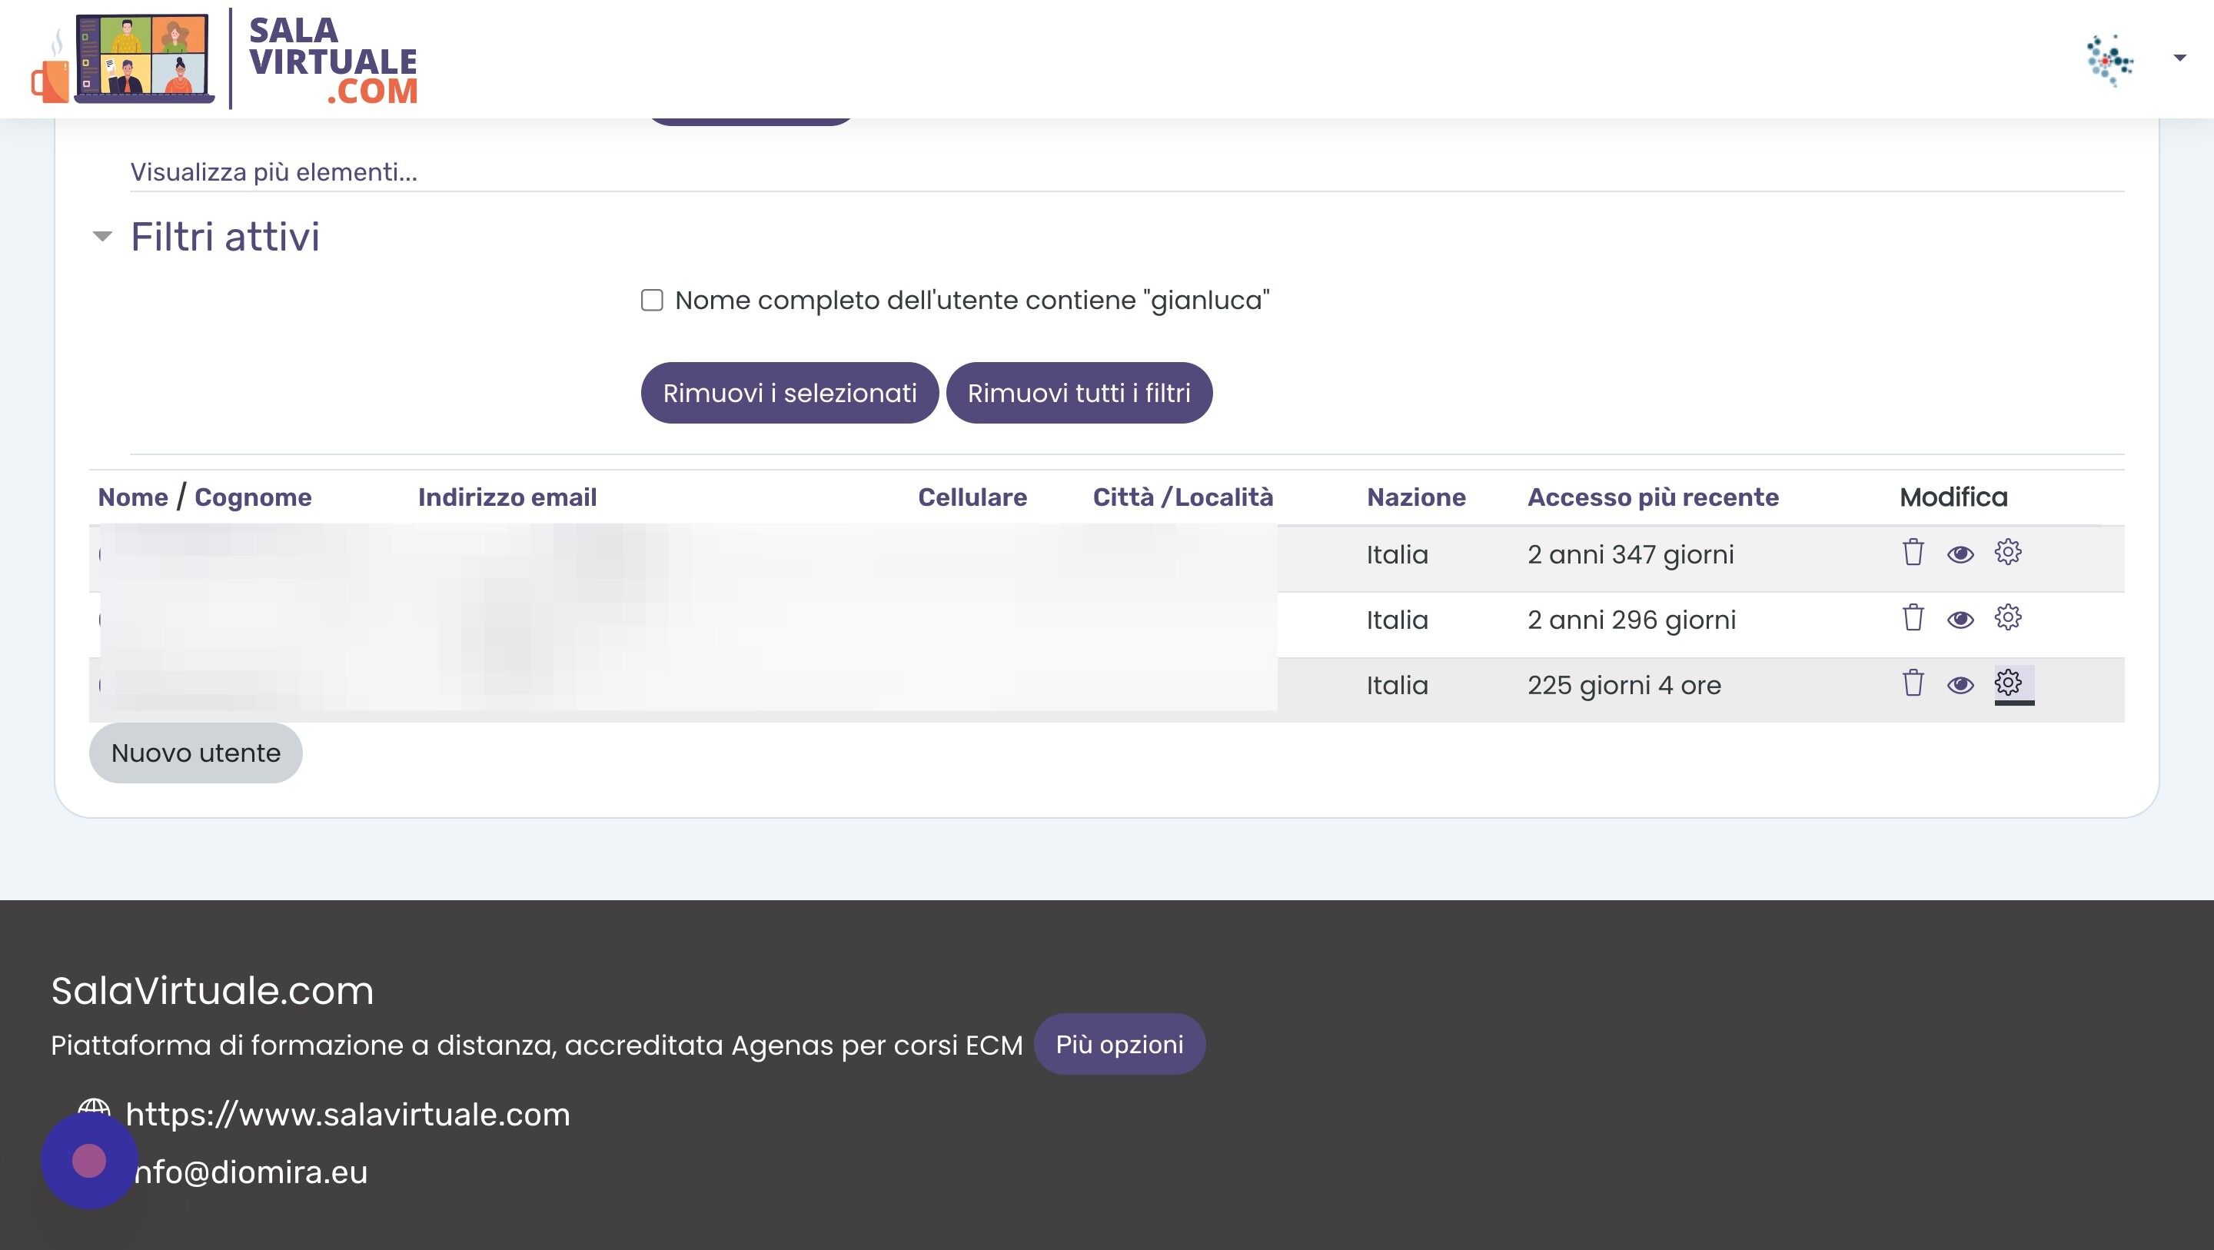Click the Nuovo utente button
This screenshot has height=1250, width=2214.
(196, 753)
